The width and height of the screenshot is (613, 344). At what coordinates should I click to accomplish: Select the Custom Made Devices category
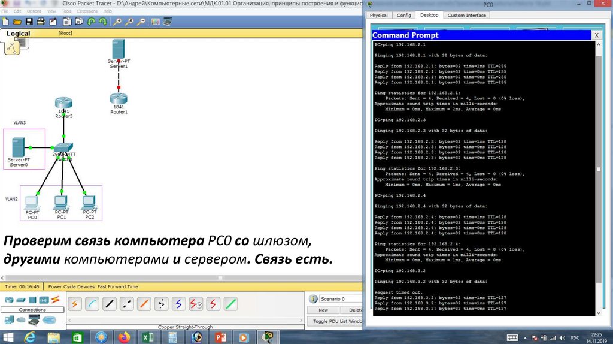pyautogui.click(x=34, y=321)
